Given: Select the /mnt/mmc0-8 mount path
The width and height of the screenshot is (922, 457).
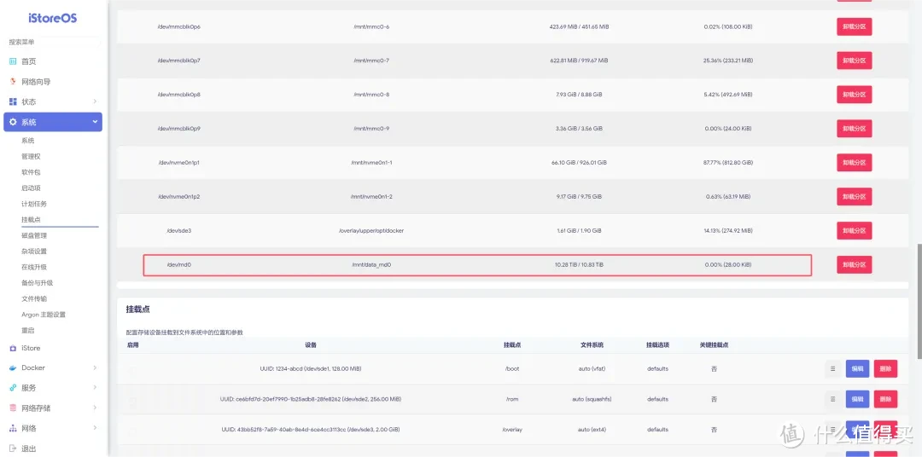Looking at the screenshot, I should click(x=371, y=95).
